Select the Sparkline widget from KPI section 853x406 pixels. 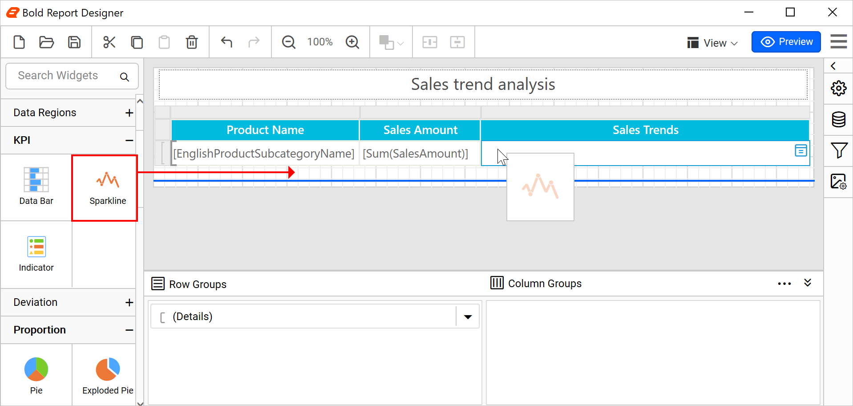108,187
